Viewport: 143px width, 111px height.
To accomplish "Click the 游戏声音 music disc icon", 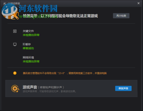I will (x=15, y=88).
